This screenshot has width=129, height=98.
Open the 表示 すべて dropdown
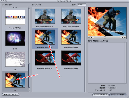click(82, 5)
